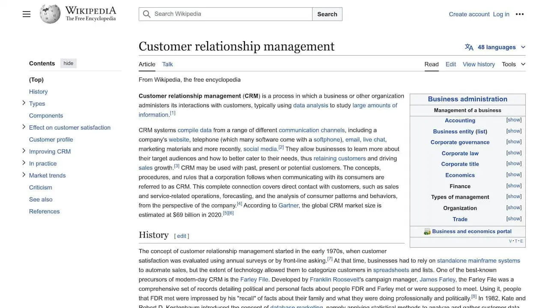Click the Edit tab
Image resolution: width=548 pixels, height=308 pixels.
click(450, 64)
